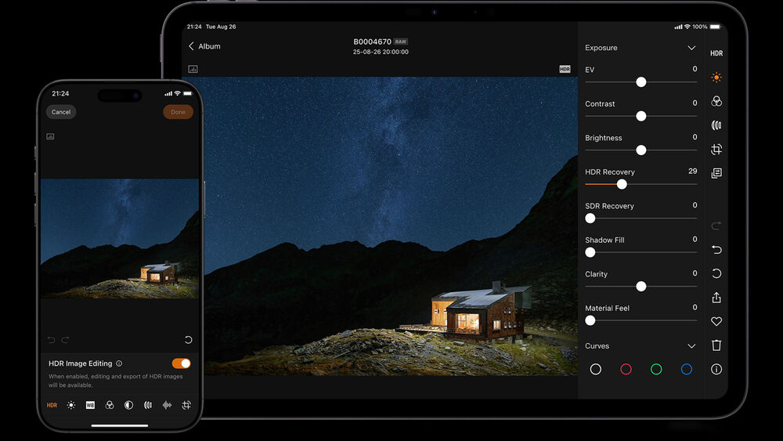Tap the Done button on the phone
The height and width of the screenshot is (441, 783).
coord(178,112)
